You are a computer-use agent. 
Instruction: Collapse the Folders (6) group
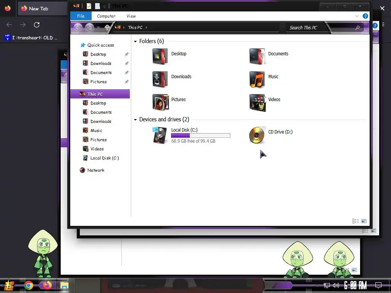click(135, 42)
